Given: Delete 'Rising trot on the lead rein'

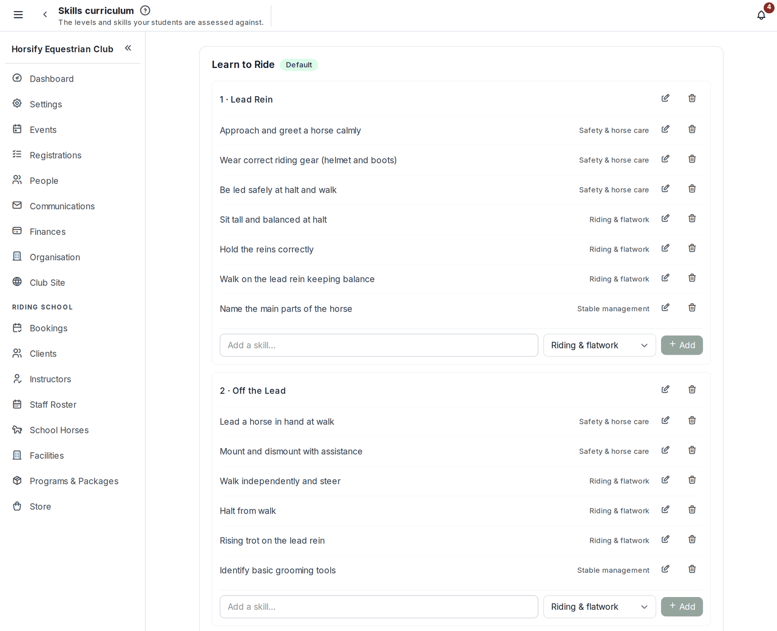Looking at the screenshot, I should point(692,539).
